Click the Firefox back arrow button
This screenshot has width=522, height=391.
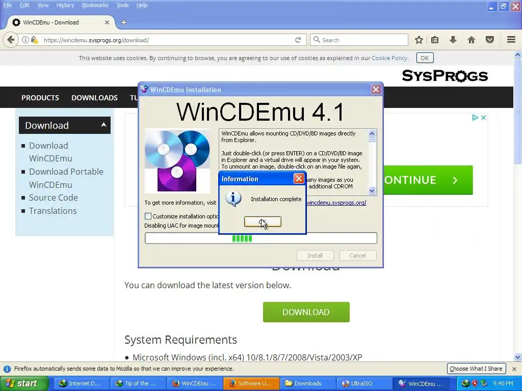click(11, 40)
